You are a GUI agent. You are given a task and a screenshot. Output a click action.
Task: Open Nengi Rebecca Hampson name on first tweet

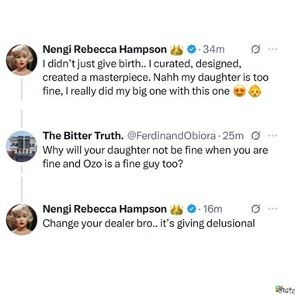pos(105,49)
